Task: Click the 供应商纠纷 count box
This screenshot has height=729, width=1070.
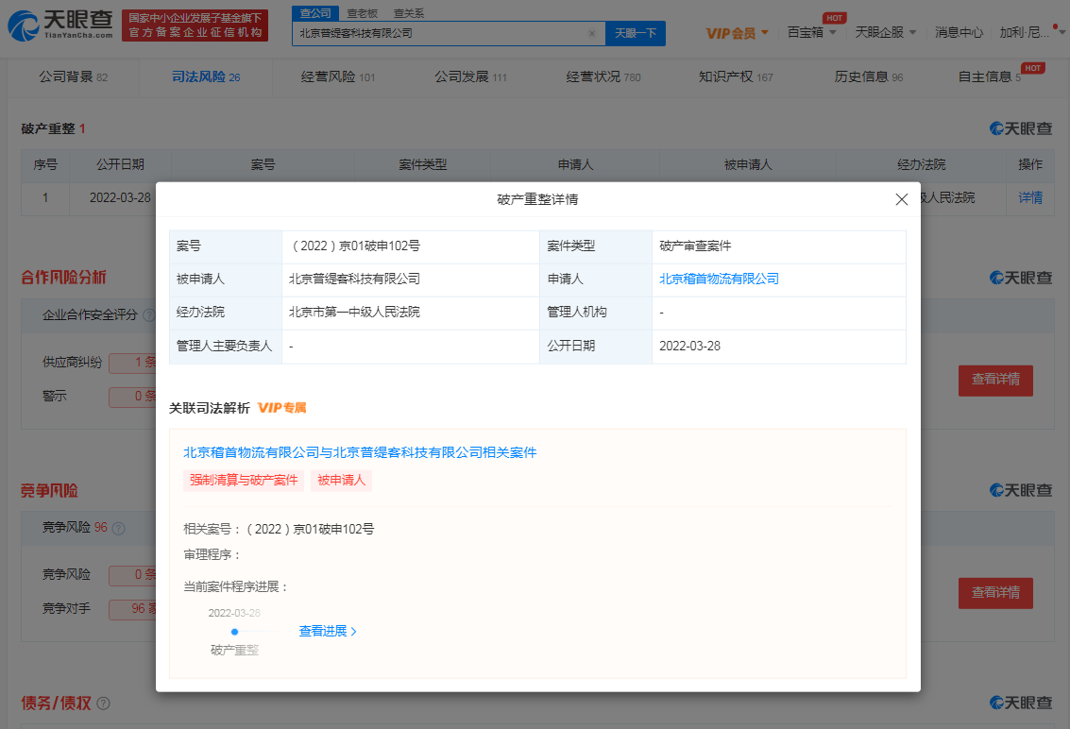Action: point(133,364)
